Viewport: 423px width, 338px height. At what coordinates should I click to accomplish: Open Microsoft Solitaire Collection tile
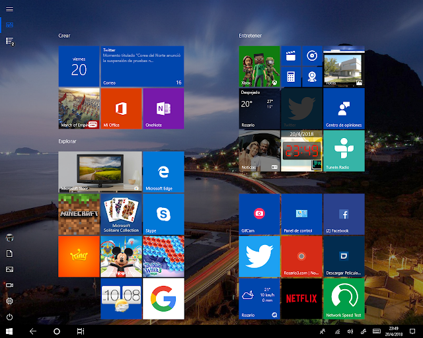121,214
